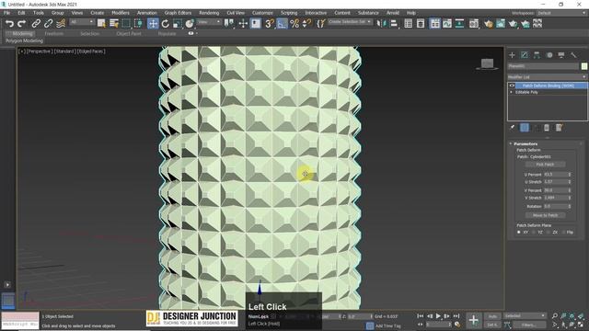Click the Redo arrow icon
Viewport: 589px width, 331px height.
pos(22,24)
